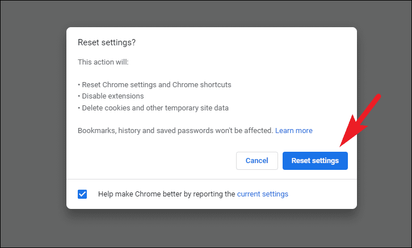Select 'Bookmarks, history and saved passwords' sentence
Viewport: 412px width, 248px height.
tap(175, 131)
